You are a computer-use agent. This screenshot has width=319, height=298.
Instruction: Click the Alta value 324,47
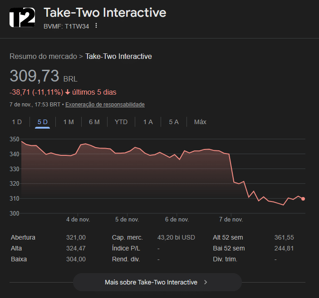point(76,248)
